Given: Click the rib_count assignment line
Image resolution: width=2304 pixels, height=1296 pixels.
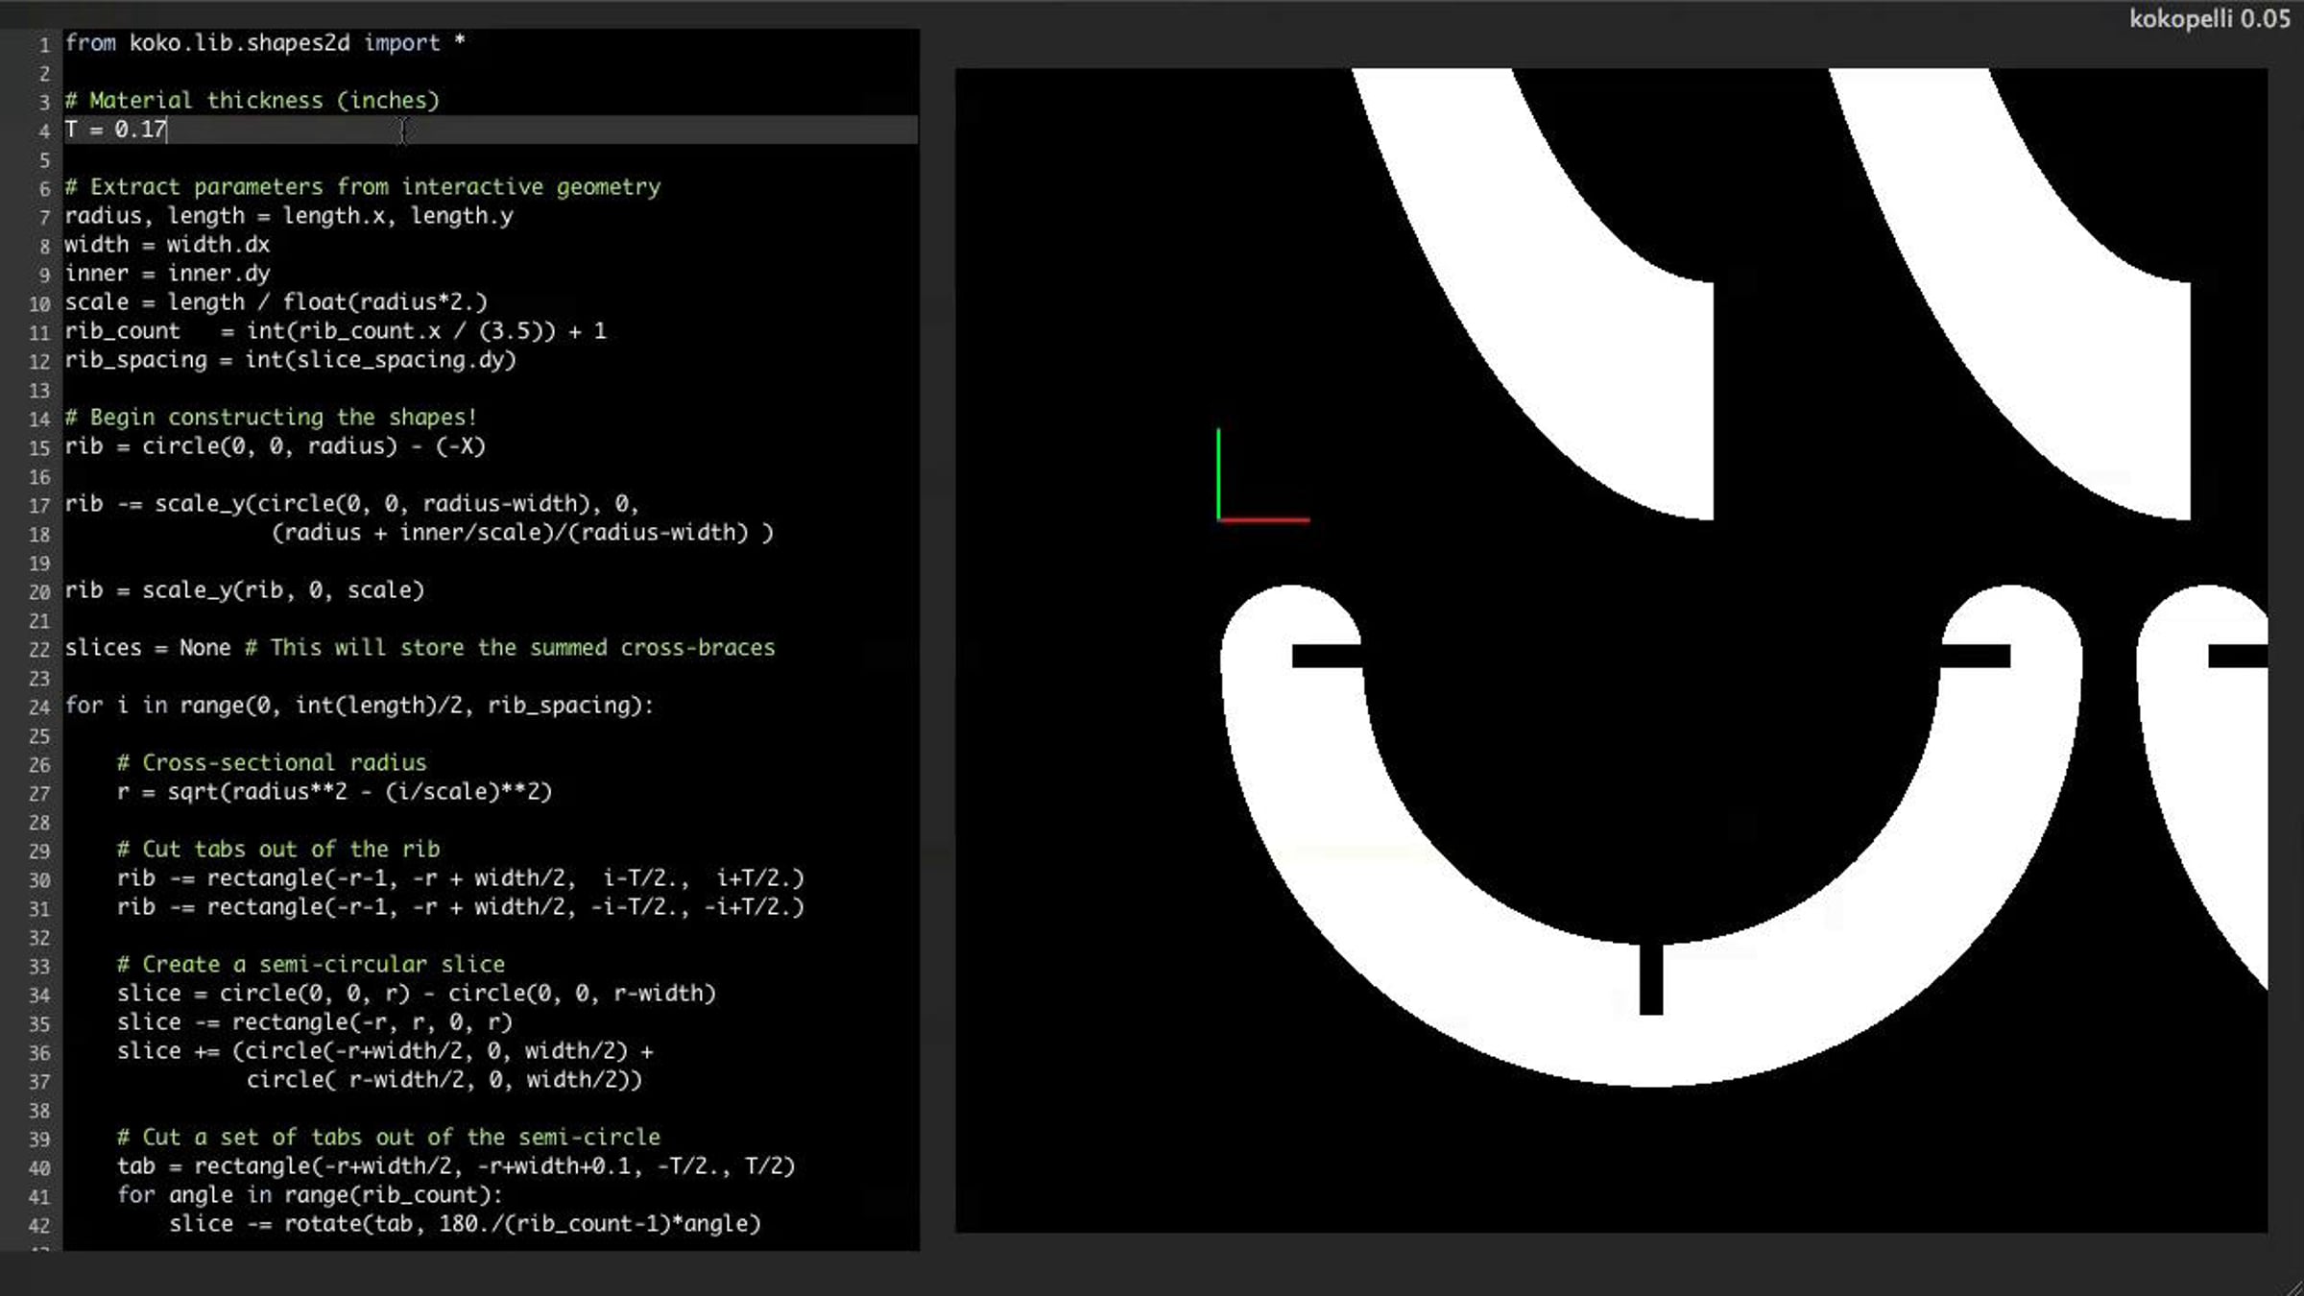Looking at the screenshot, I should [x=336, y=331].
